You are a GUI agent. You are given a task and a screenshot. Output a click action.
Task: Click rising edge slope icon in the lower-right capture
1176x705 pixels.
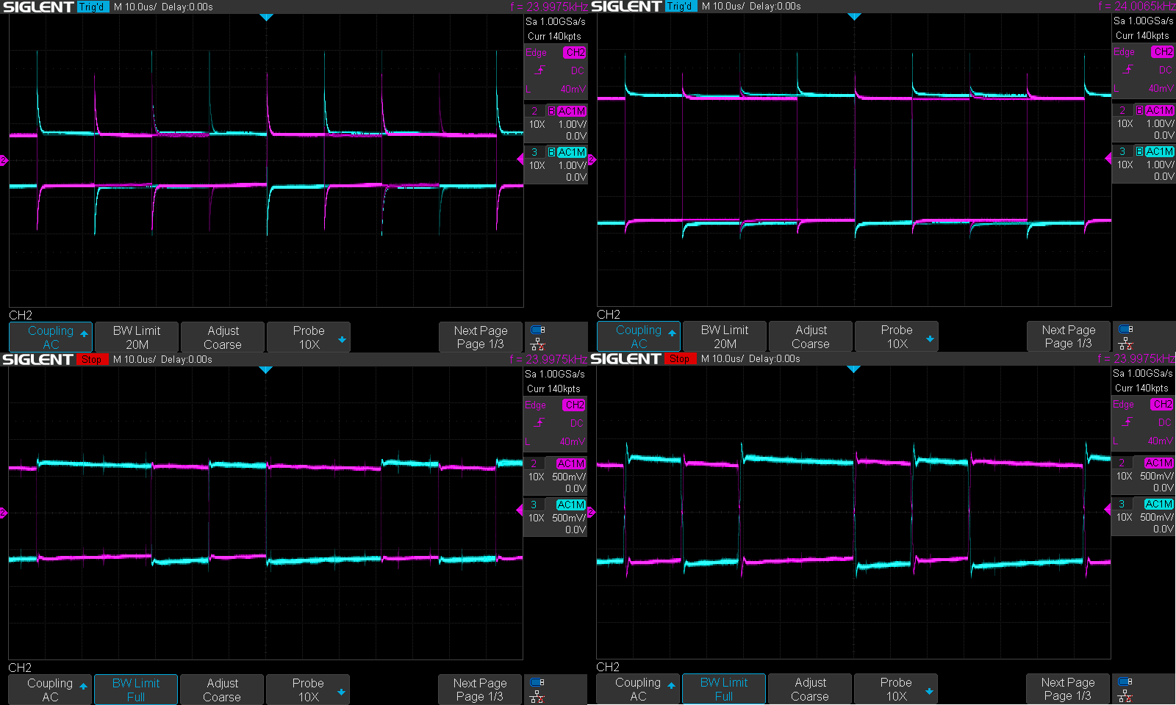[x=1127, y=422]
